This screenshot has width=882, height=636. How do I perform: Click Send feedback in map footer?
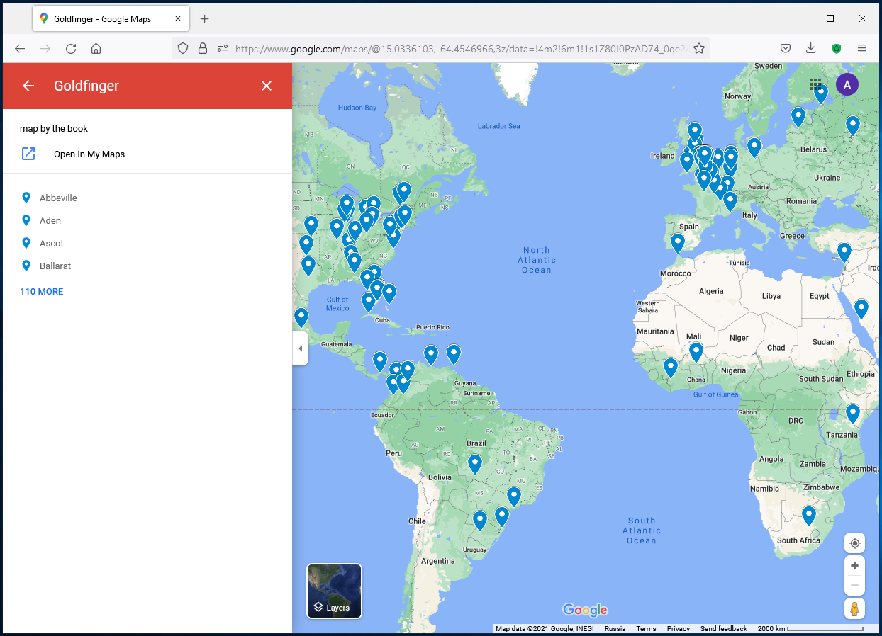point(723,629)
